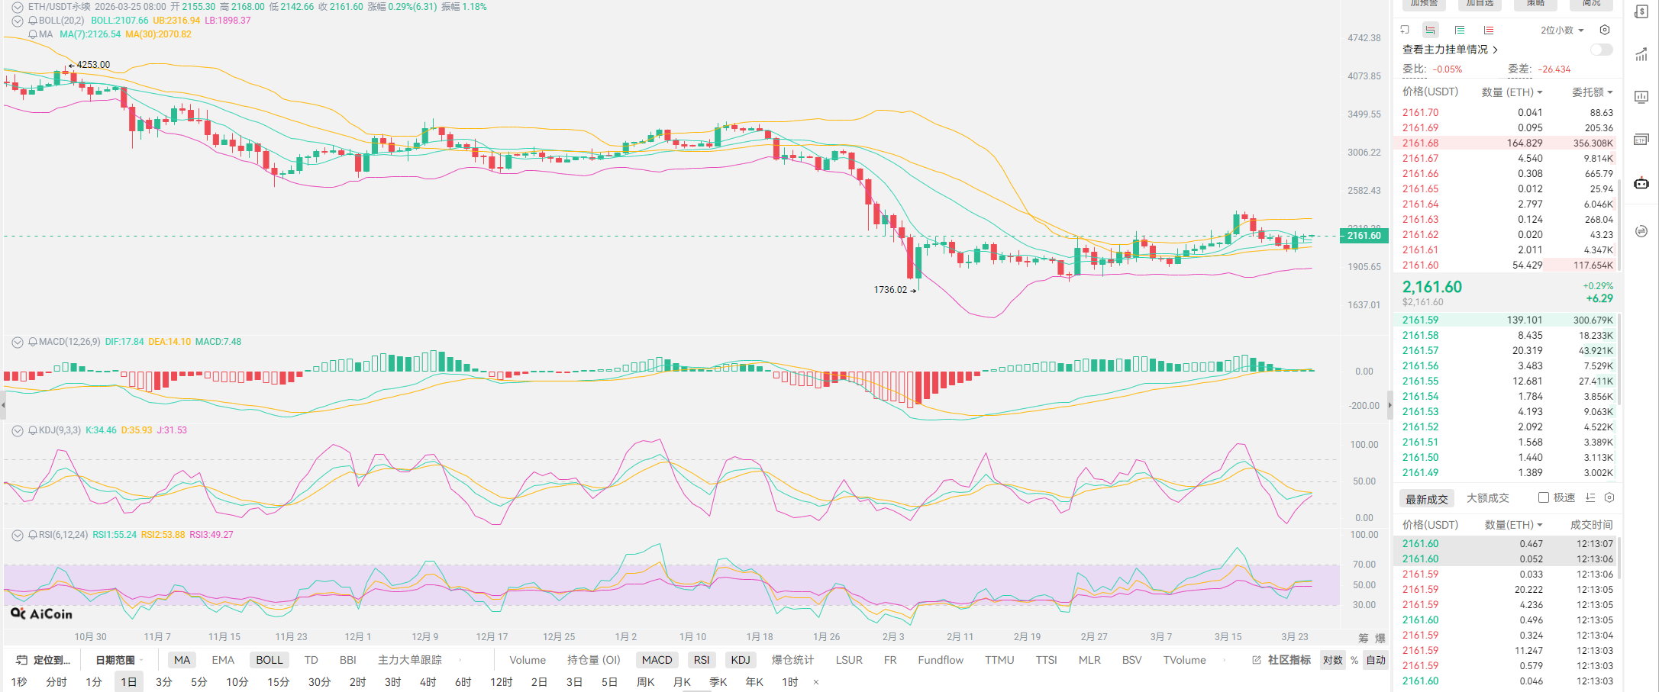The height and width of the screenshot is (692, 1659).
Task: Toggle the 查看主力挂单情况 switch
Action: coord(1601,50)
